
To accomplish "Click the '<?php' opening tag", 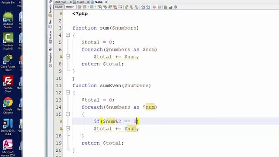I will [80, 14].
